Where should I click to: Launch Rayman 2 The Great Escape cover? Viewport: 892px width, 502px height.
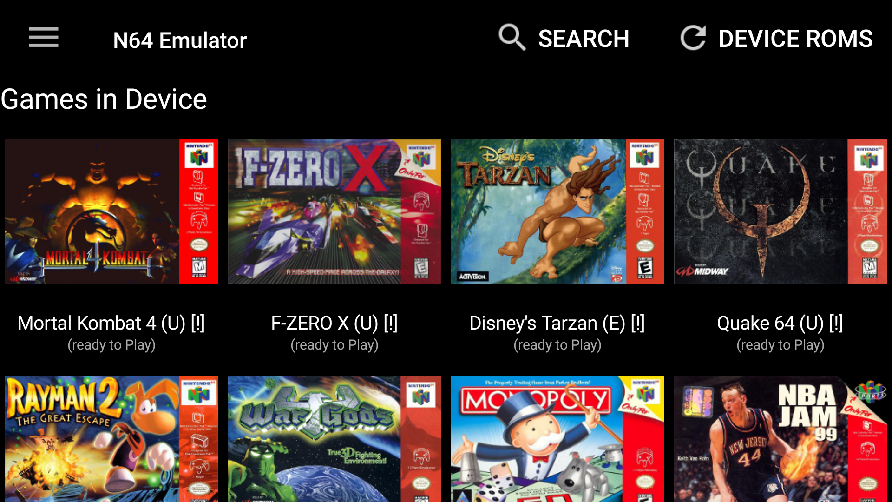coord(111,439)
